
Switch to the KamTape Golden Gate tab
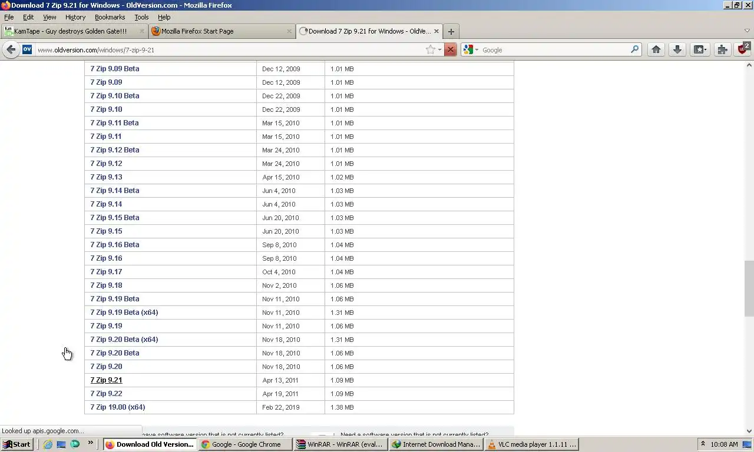click(x=74, y=31)
